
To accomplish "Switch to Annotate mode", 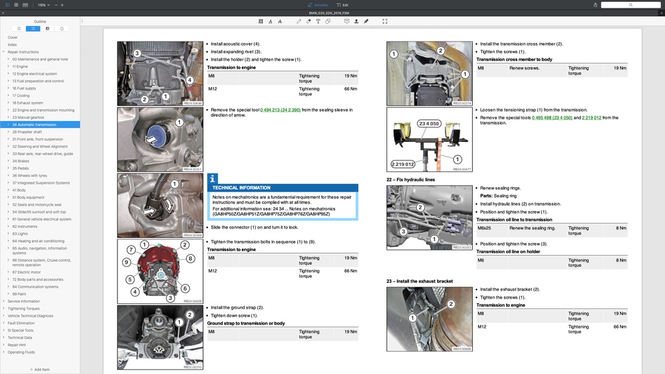I will tap(318, 5).
